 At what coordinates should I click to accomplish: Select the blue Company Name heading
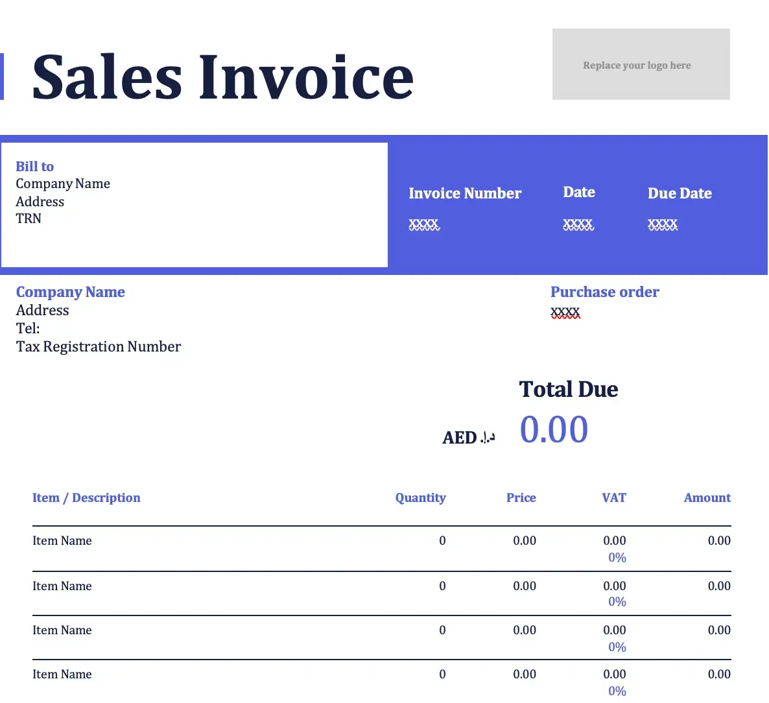(71, 292)
